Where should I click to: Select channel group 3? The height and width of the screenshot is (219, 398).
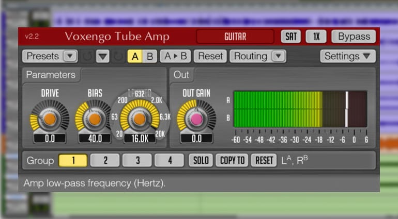click(x=137, y=160)
